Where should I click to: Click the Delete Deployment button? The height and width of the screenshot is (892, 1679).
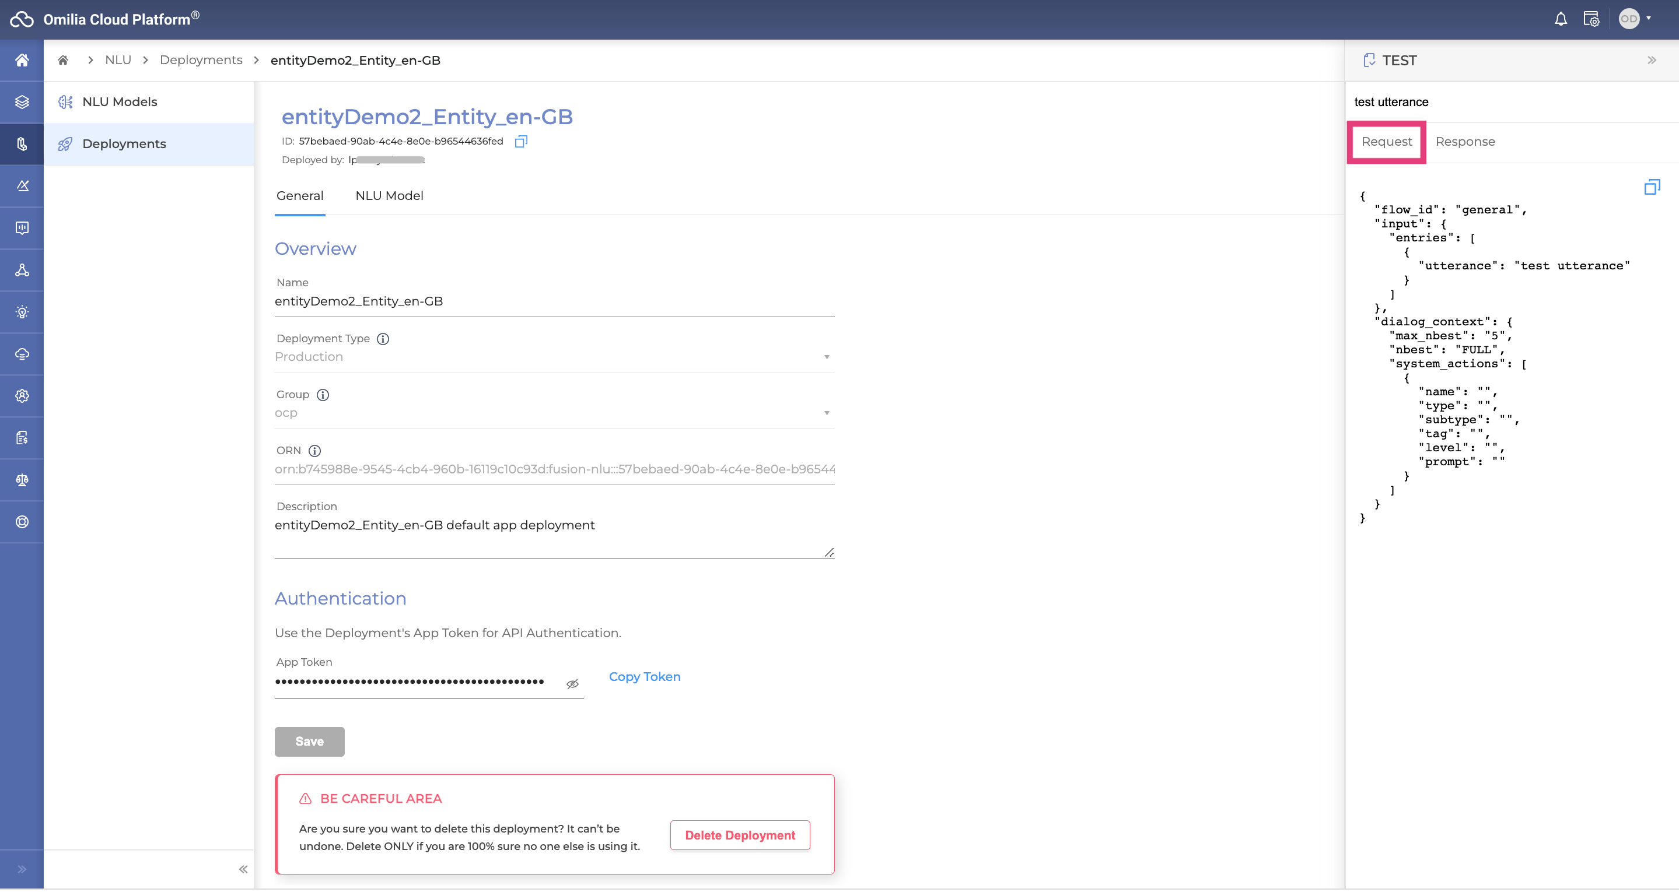click(739, 835)
